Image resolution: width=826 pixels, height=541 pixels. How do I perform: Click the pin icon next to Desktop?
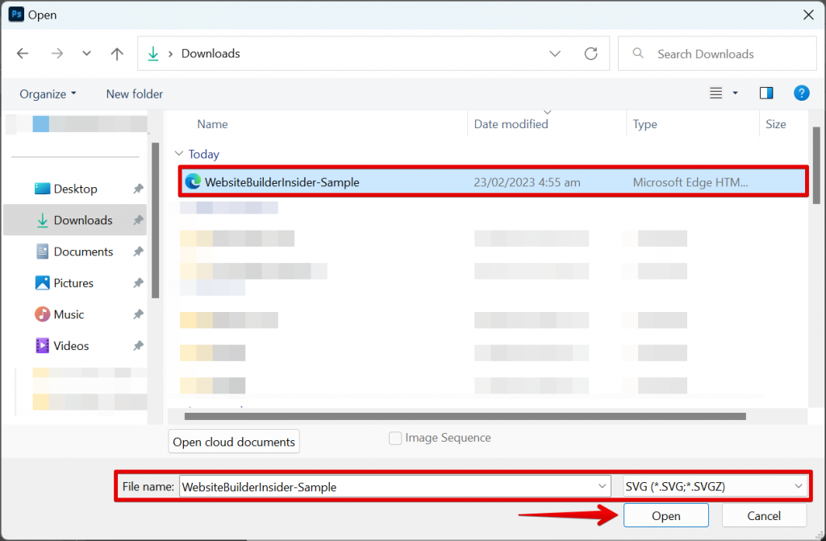point(138,189)
